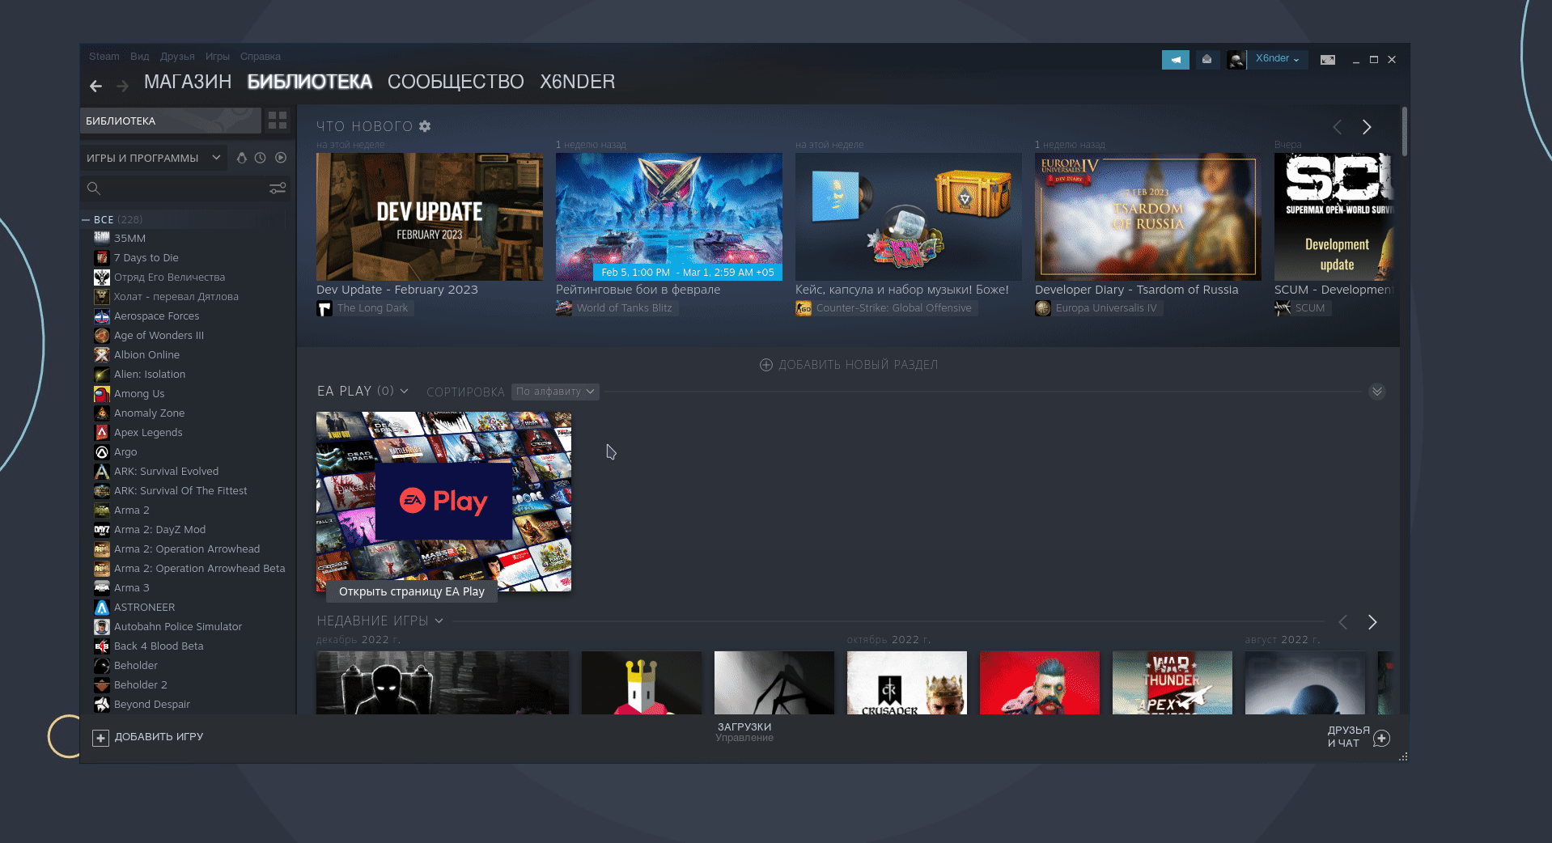Click the add game plus icon
1552x843 pixels.
coord(100,737)
